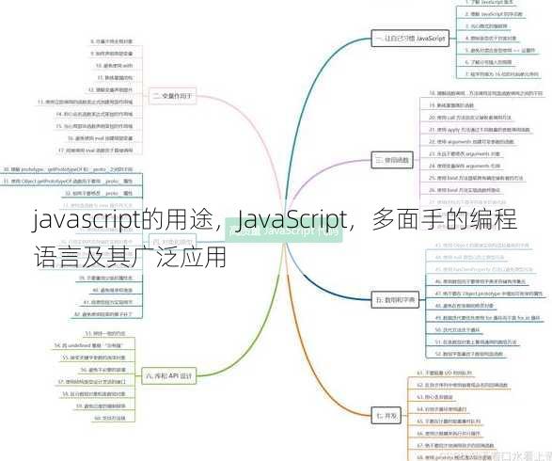552x461 pixels.
Task: Click item 51 under arrays and dictionaries
Action: (476, 342)
